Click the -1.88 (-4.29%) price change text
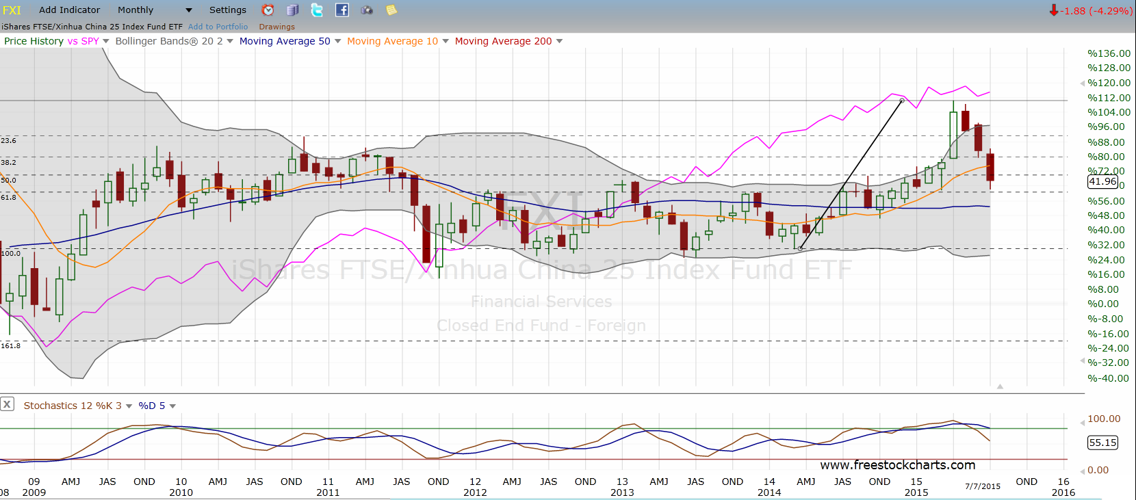This screenshot has height=500, width=1136. pos(1096,11)
